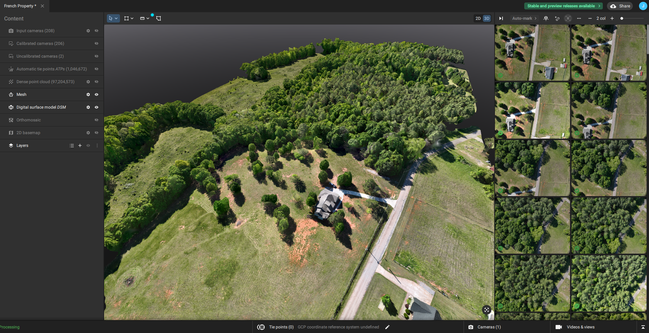Select the rectangle selection tool
649x333 pixels.
126,18
